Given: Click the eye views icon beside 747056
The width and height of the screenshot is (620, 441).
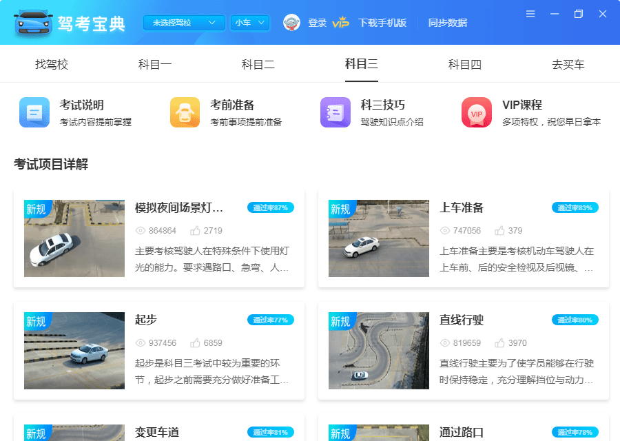Looking at the screenshot, I should [445, 231].
